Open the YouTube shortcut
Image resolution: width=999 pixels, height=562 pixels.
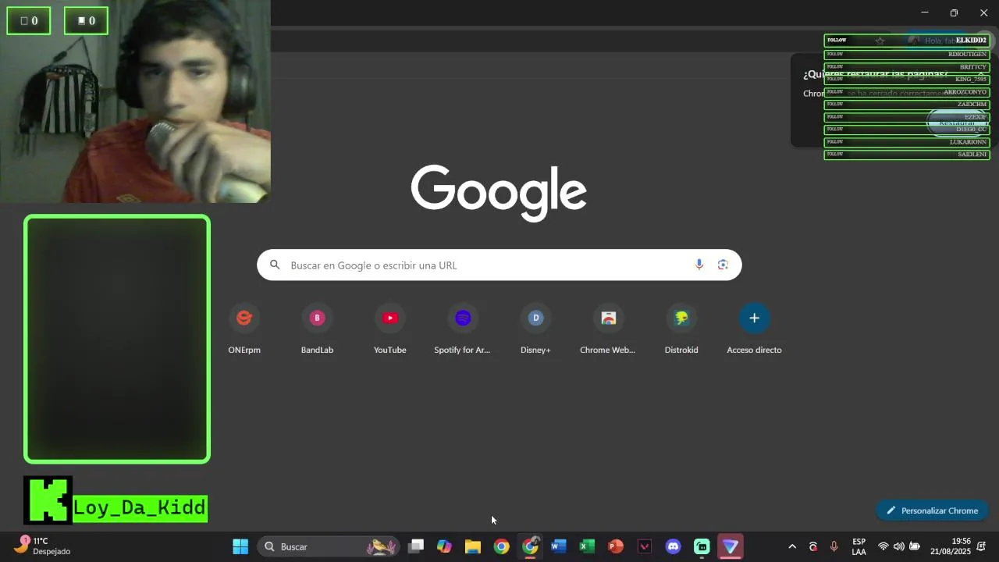[390, 329]
